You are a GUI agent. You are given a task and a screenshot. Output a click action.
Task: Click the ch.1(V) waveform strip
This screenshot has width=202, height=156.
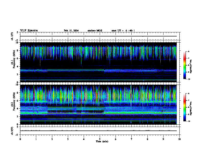[100, 36]
